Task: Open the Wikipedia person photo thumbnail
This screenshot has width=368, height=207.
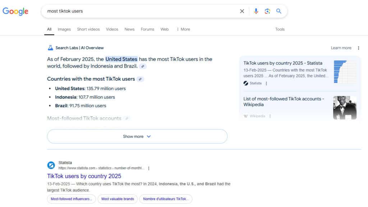Action: (345, 108)
